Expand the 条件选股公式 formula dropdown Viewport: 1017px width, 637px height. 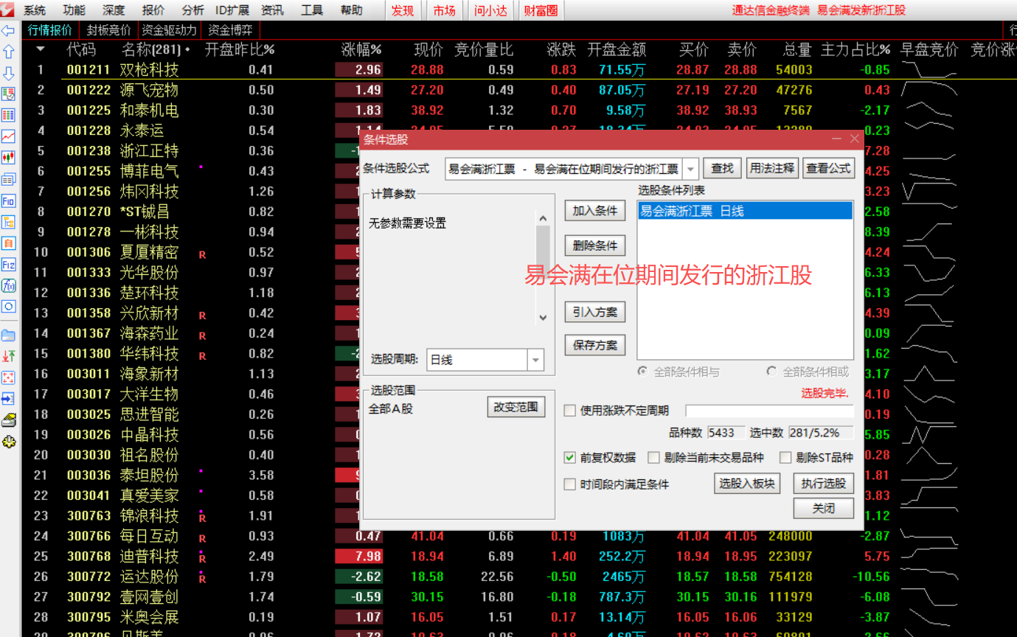[690, 169]
